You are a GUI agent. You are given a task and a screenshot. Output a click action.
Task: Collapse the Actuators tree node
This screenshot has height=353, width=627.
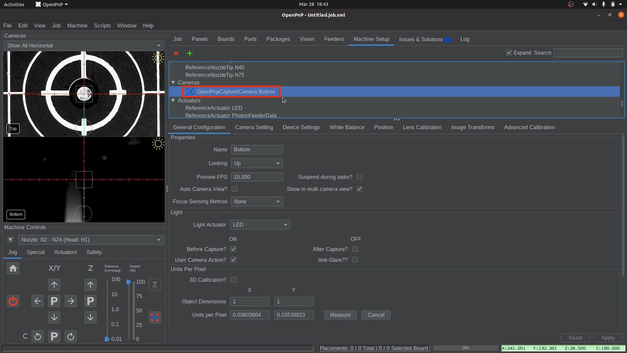point(173,100)
